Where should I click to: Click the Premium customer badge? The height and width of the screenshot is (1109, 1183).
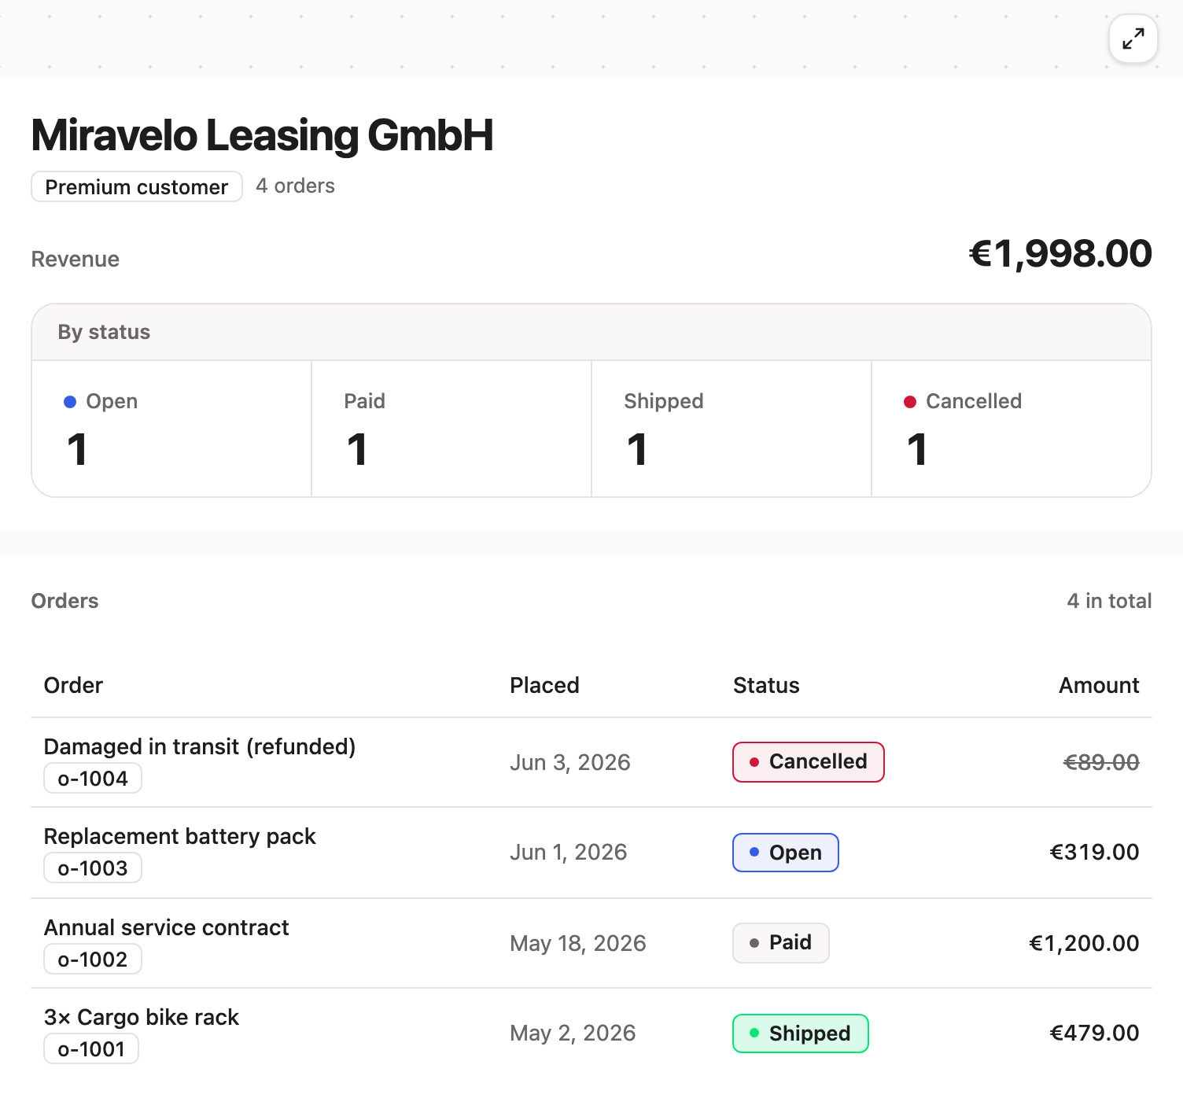point(137,186)
